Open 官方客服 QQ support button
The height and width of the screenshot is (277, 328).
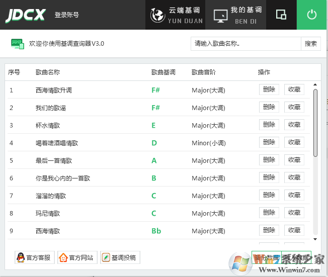coord(34,257)
